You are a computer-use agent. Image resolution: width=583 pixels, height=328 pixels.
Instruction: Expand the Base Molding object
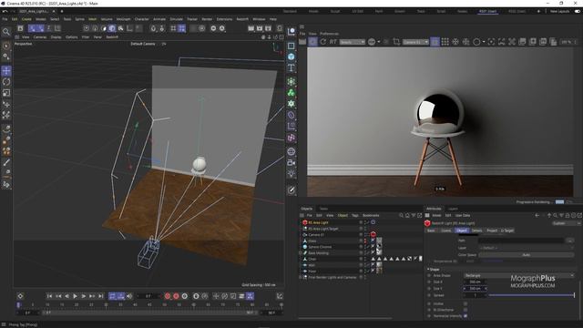301,253
